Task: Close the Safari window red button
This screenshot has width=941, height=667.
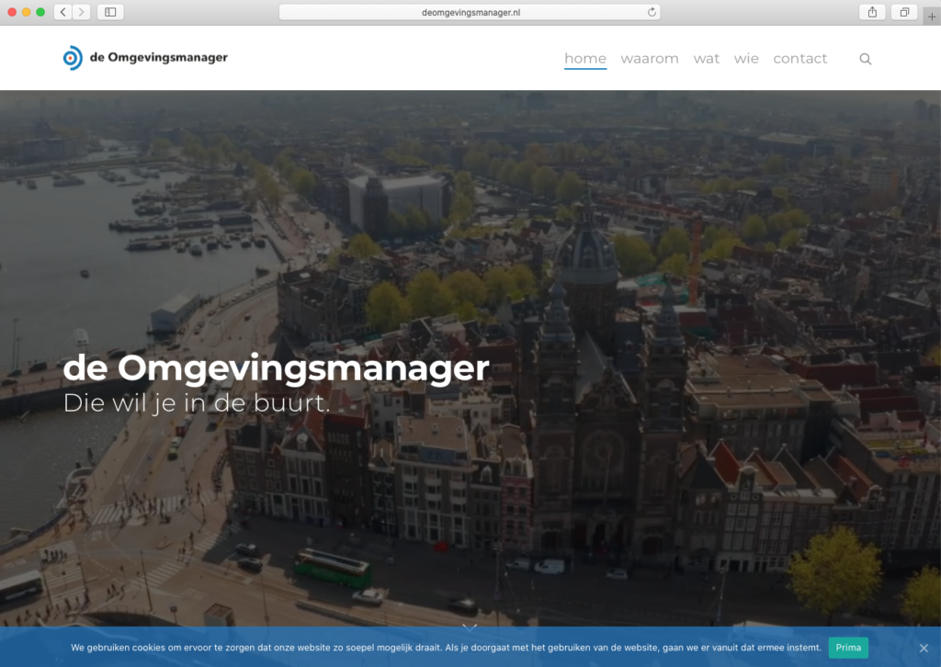Action: pos(12,12)
